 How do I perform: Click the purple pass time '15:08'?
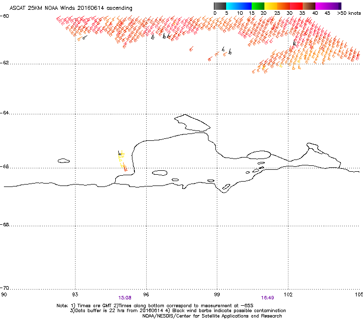tap(125, 298)
